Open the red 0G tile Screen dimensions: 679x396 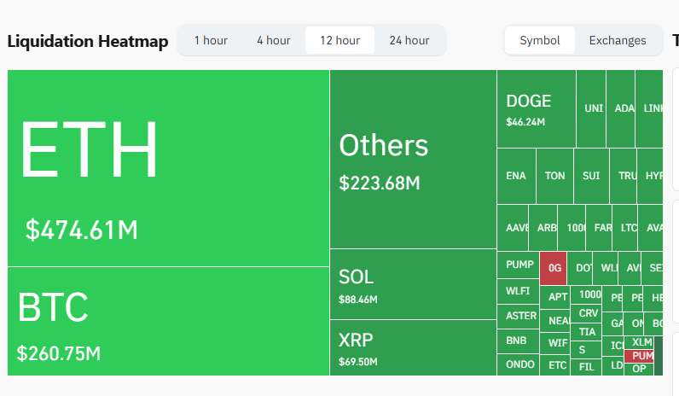554,268
